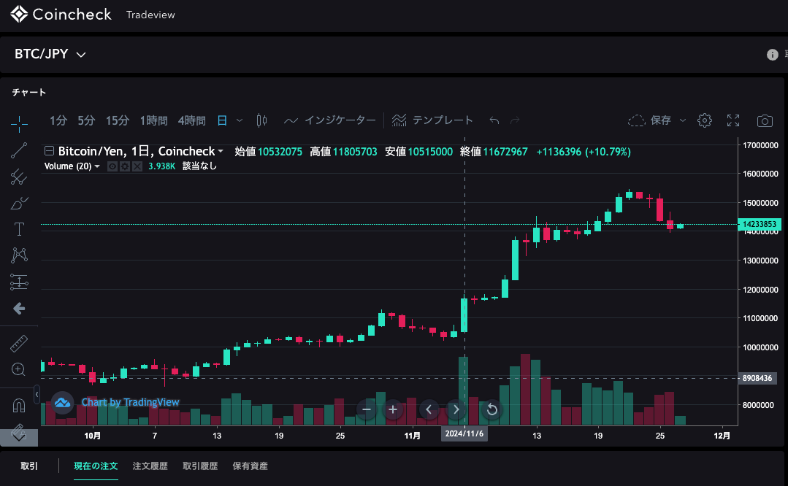The height and width of the screenshot is (486, 788).
Task: Click the 17000000 price axis label
Action: [760, 145]
